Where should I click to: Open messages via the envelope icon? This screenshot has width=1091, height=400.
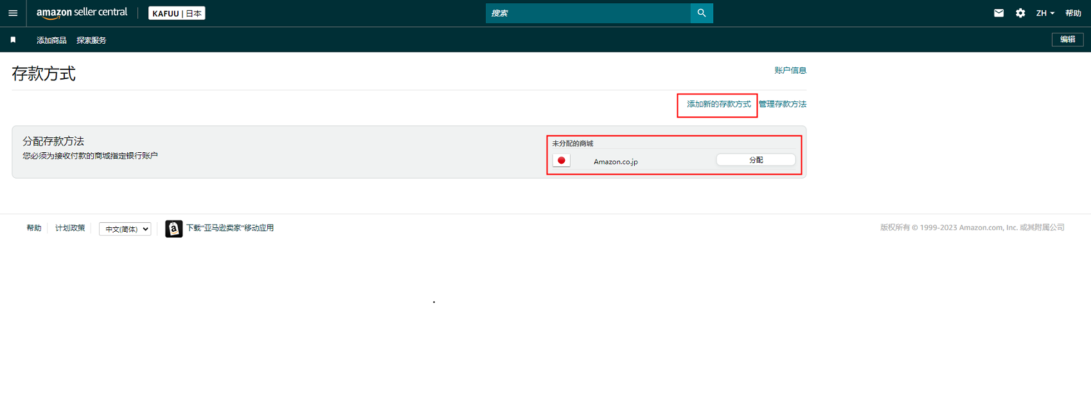pyautogui.click(x=998, y=13)
